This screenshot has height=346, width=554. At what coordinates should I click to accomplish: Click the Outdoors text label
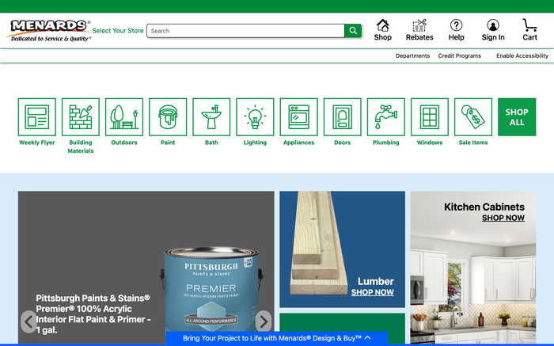tap(124, 143)
